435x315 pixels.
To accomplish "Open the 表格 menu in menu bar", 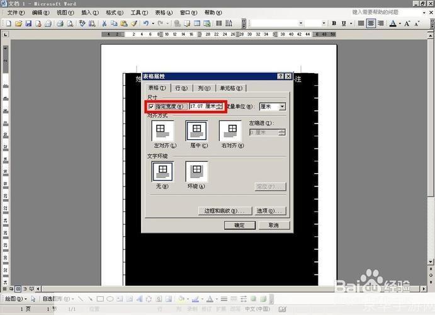I will click(x=164, y=12).
